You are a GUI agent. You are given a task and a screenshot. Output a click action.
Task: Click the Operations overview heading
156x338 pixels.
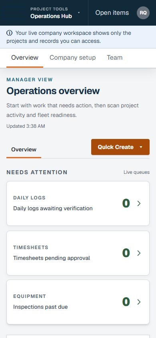point(53,91)
